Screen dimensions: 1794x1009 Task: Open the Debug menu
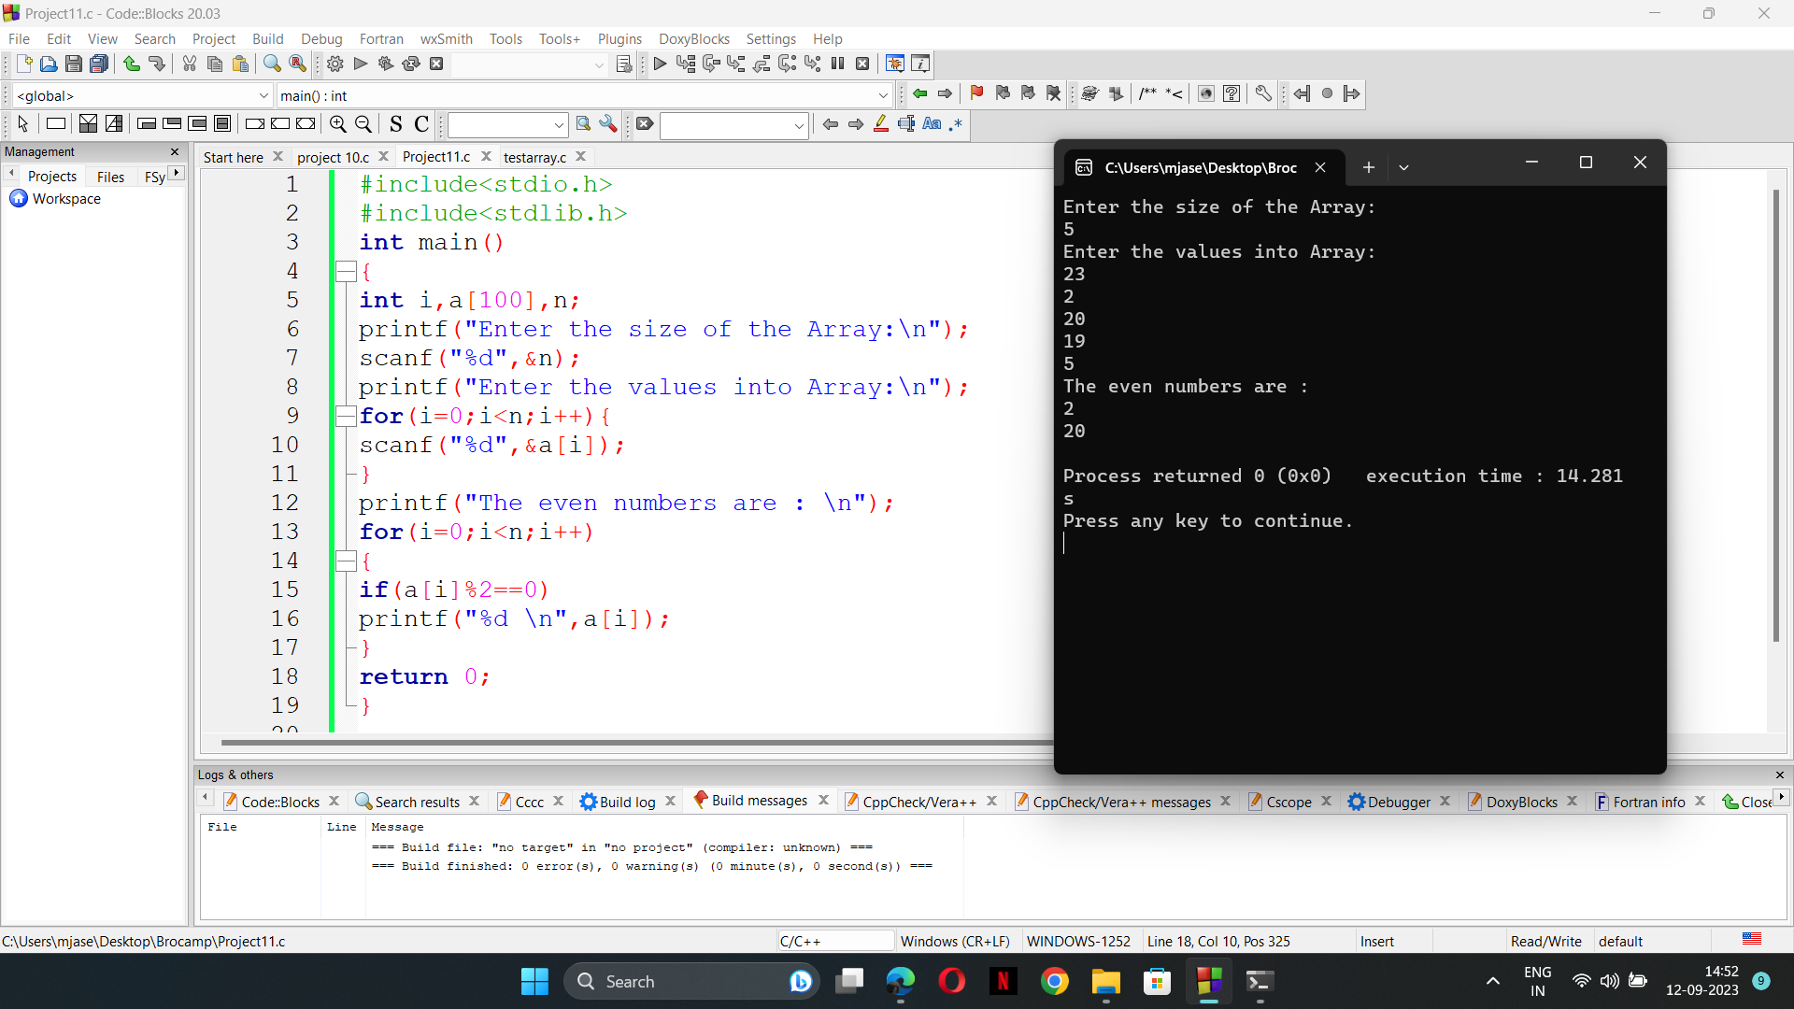[x=320, y=38]
